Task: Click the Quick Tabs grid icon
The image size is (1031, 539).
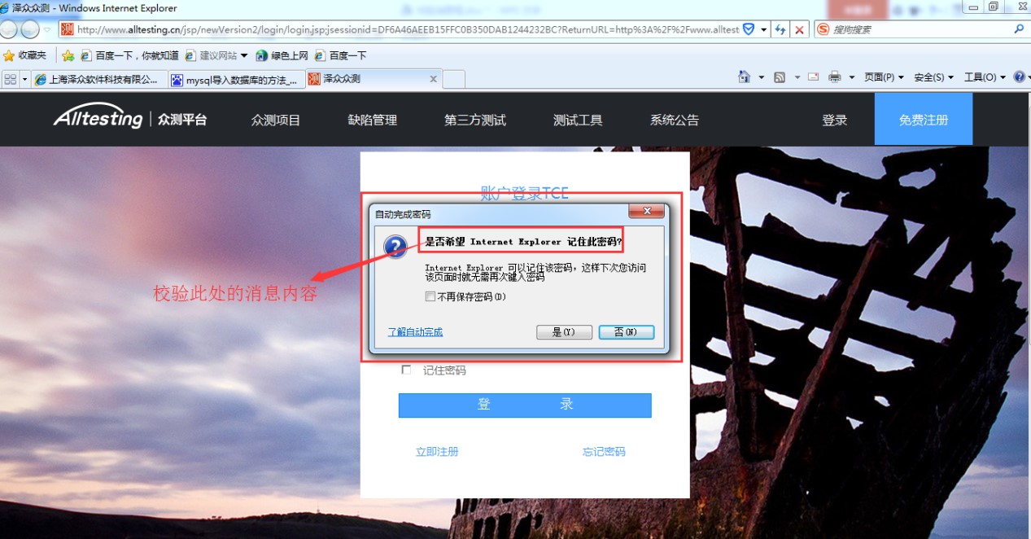Action: click(x=11, y=79)
